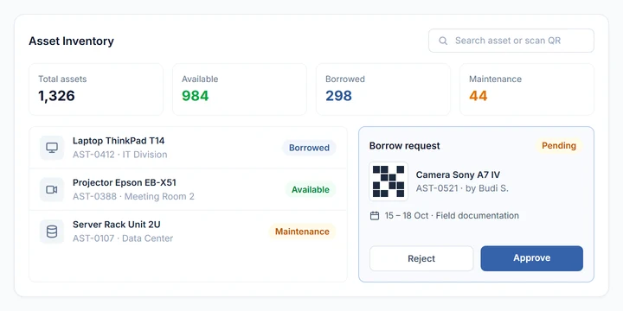Click the Borrowed badge on Laptop ThinkPad row
This screenshot has height=311, width=623.
coord(309,148)
